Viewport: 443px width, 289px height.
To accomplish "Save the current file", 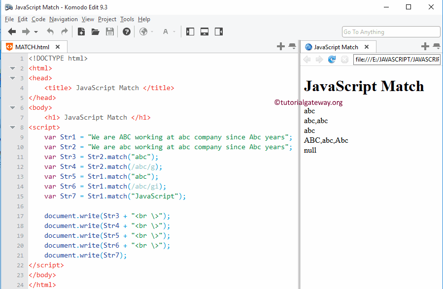I will 109,31.
